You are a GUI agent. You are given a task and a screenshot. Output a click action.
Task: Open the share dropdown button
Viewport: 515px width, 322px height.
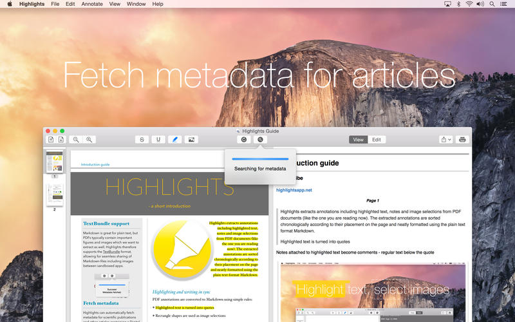[x=445, y=140]
